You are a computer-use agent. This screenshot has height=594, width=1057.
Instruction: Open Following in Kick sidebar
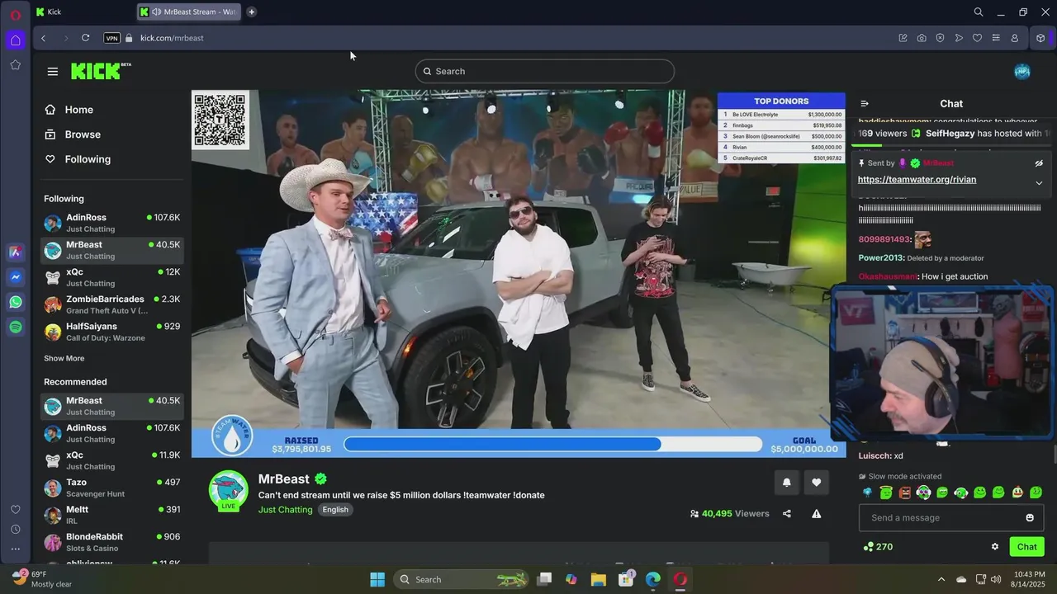tap(78, 159)
